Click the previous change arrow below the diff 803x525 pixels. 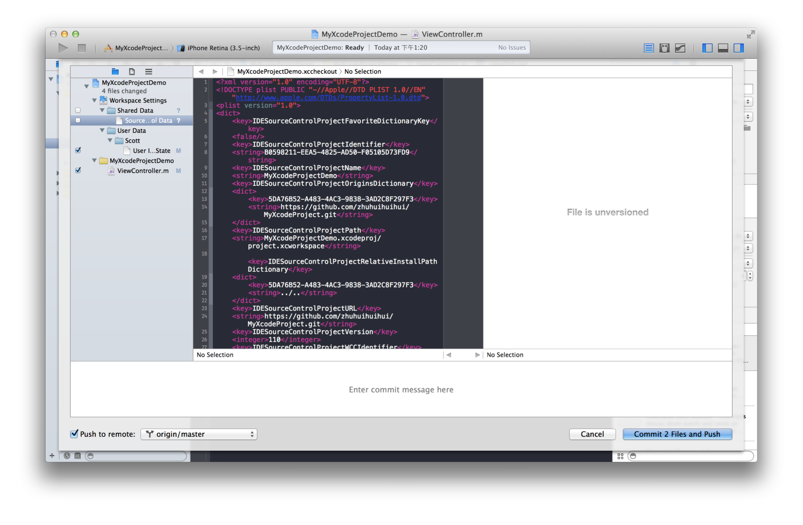pyautogui.click(x=449, y=355)
